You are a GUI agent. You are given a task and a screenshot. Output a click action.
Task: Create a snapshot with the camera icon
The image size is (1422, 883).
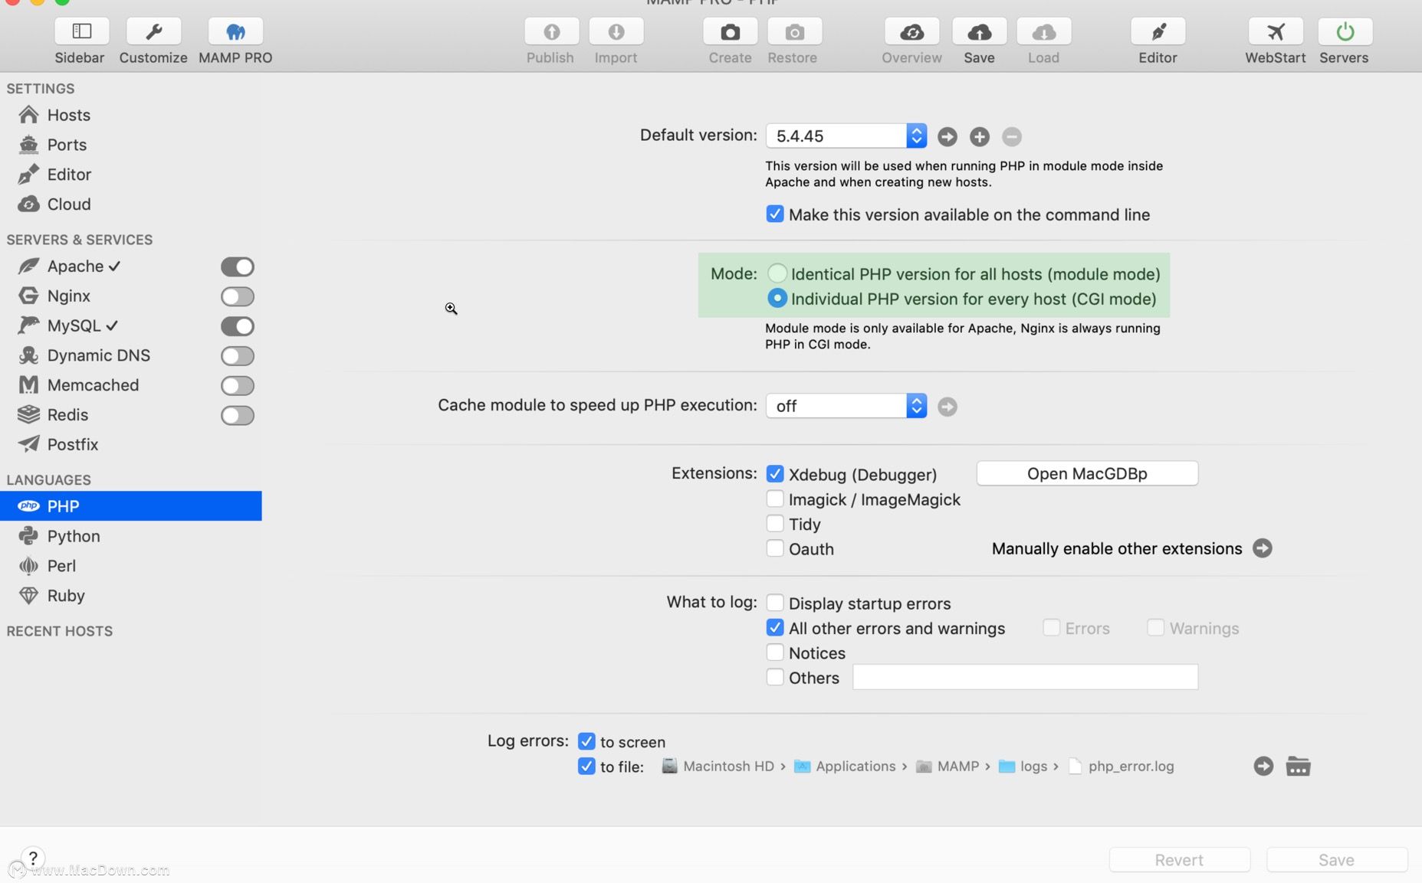pyautogui.click(x=730, y=31)
